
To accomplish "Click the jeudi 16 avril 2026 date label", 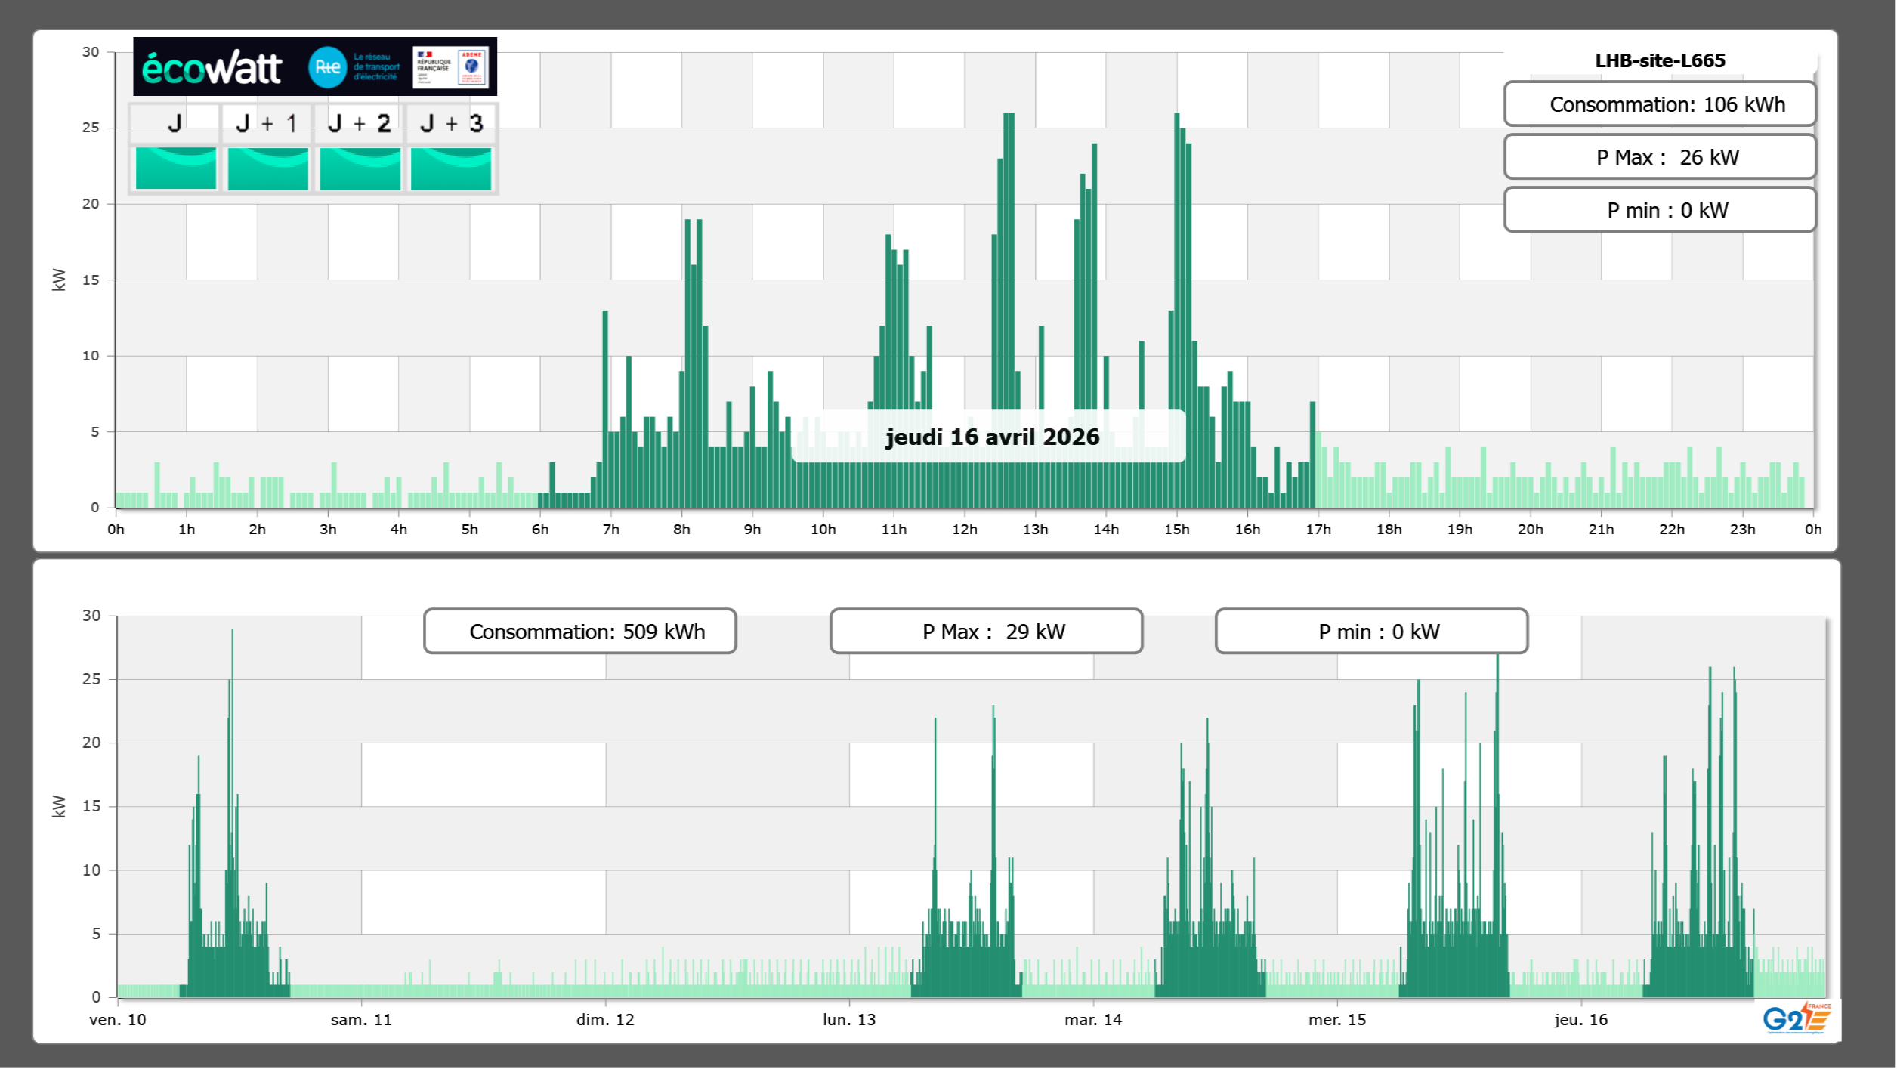I will [x=991, y=437].
